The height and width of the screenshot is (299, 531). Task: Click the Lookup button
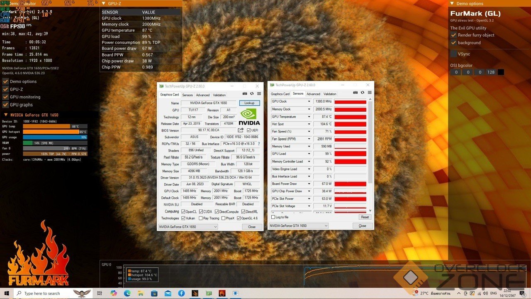(249, 103)
